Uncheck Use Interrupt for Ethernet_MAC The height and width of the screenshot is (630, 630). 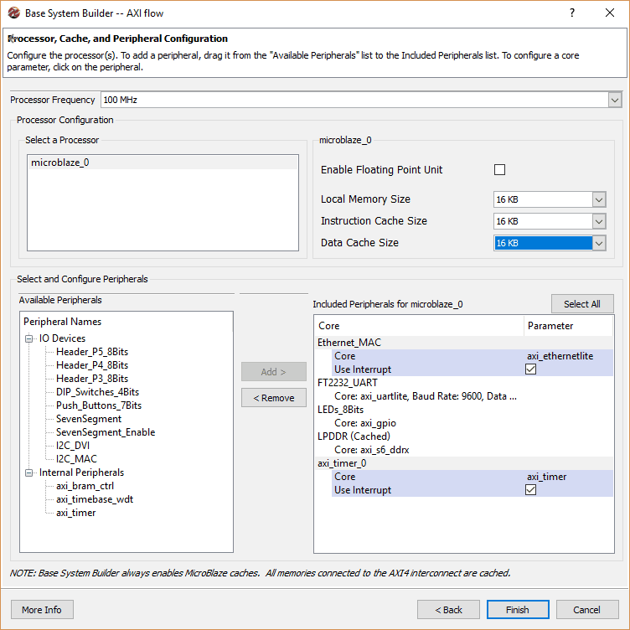coord(530,369)
